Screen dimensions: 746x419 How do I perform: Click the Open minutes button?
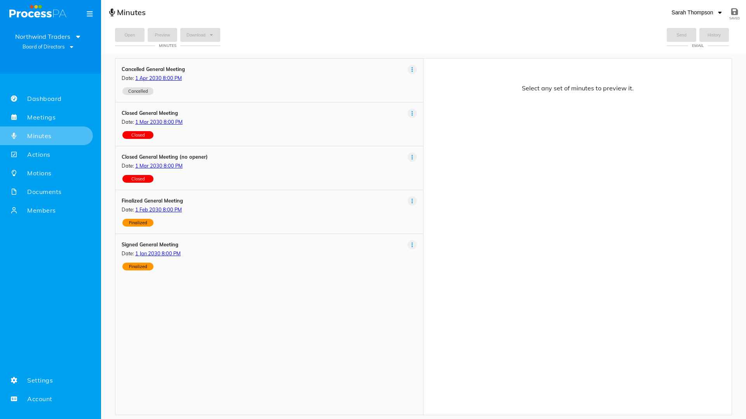130,35
